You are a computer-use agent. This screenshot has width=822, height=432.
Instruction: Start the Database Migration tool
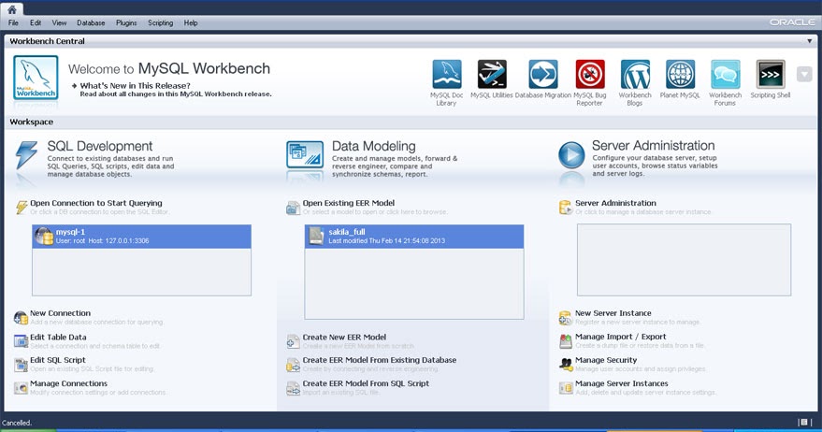[x=542, y=75]
